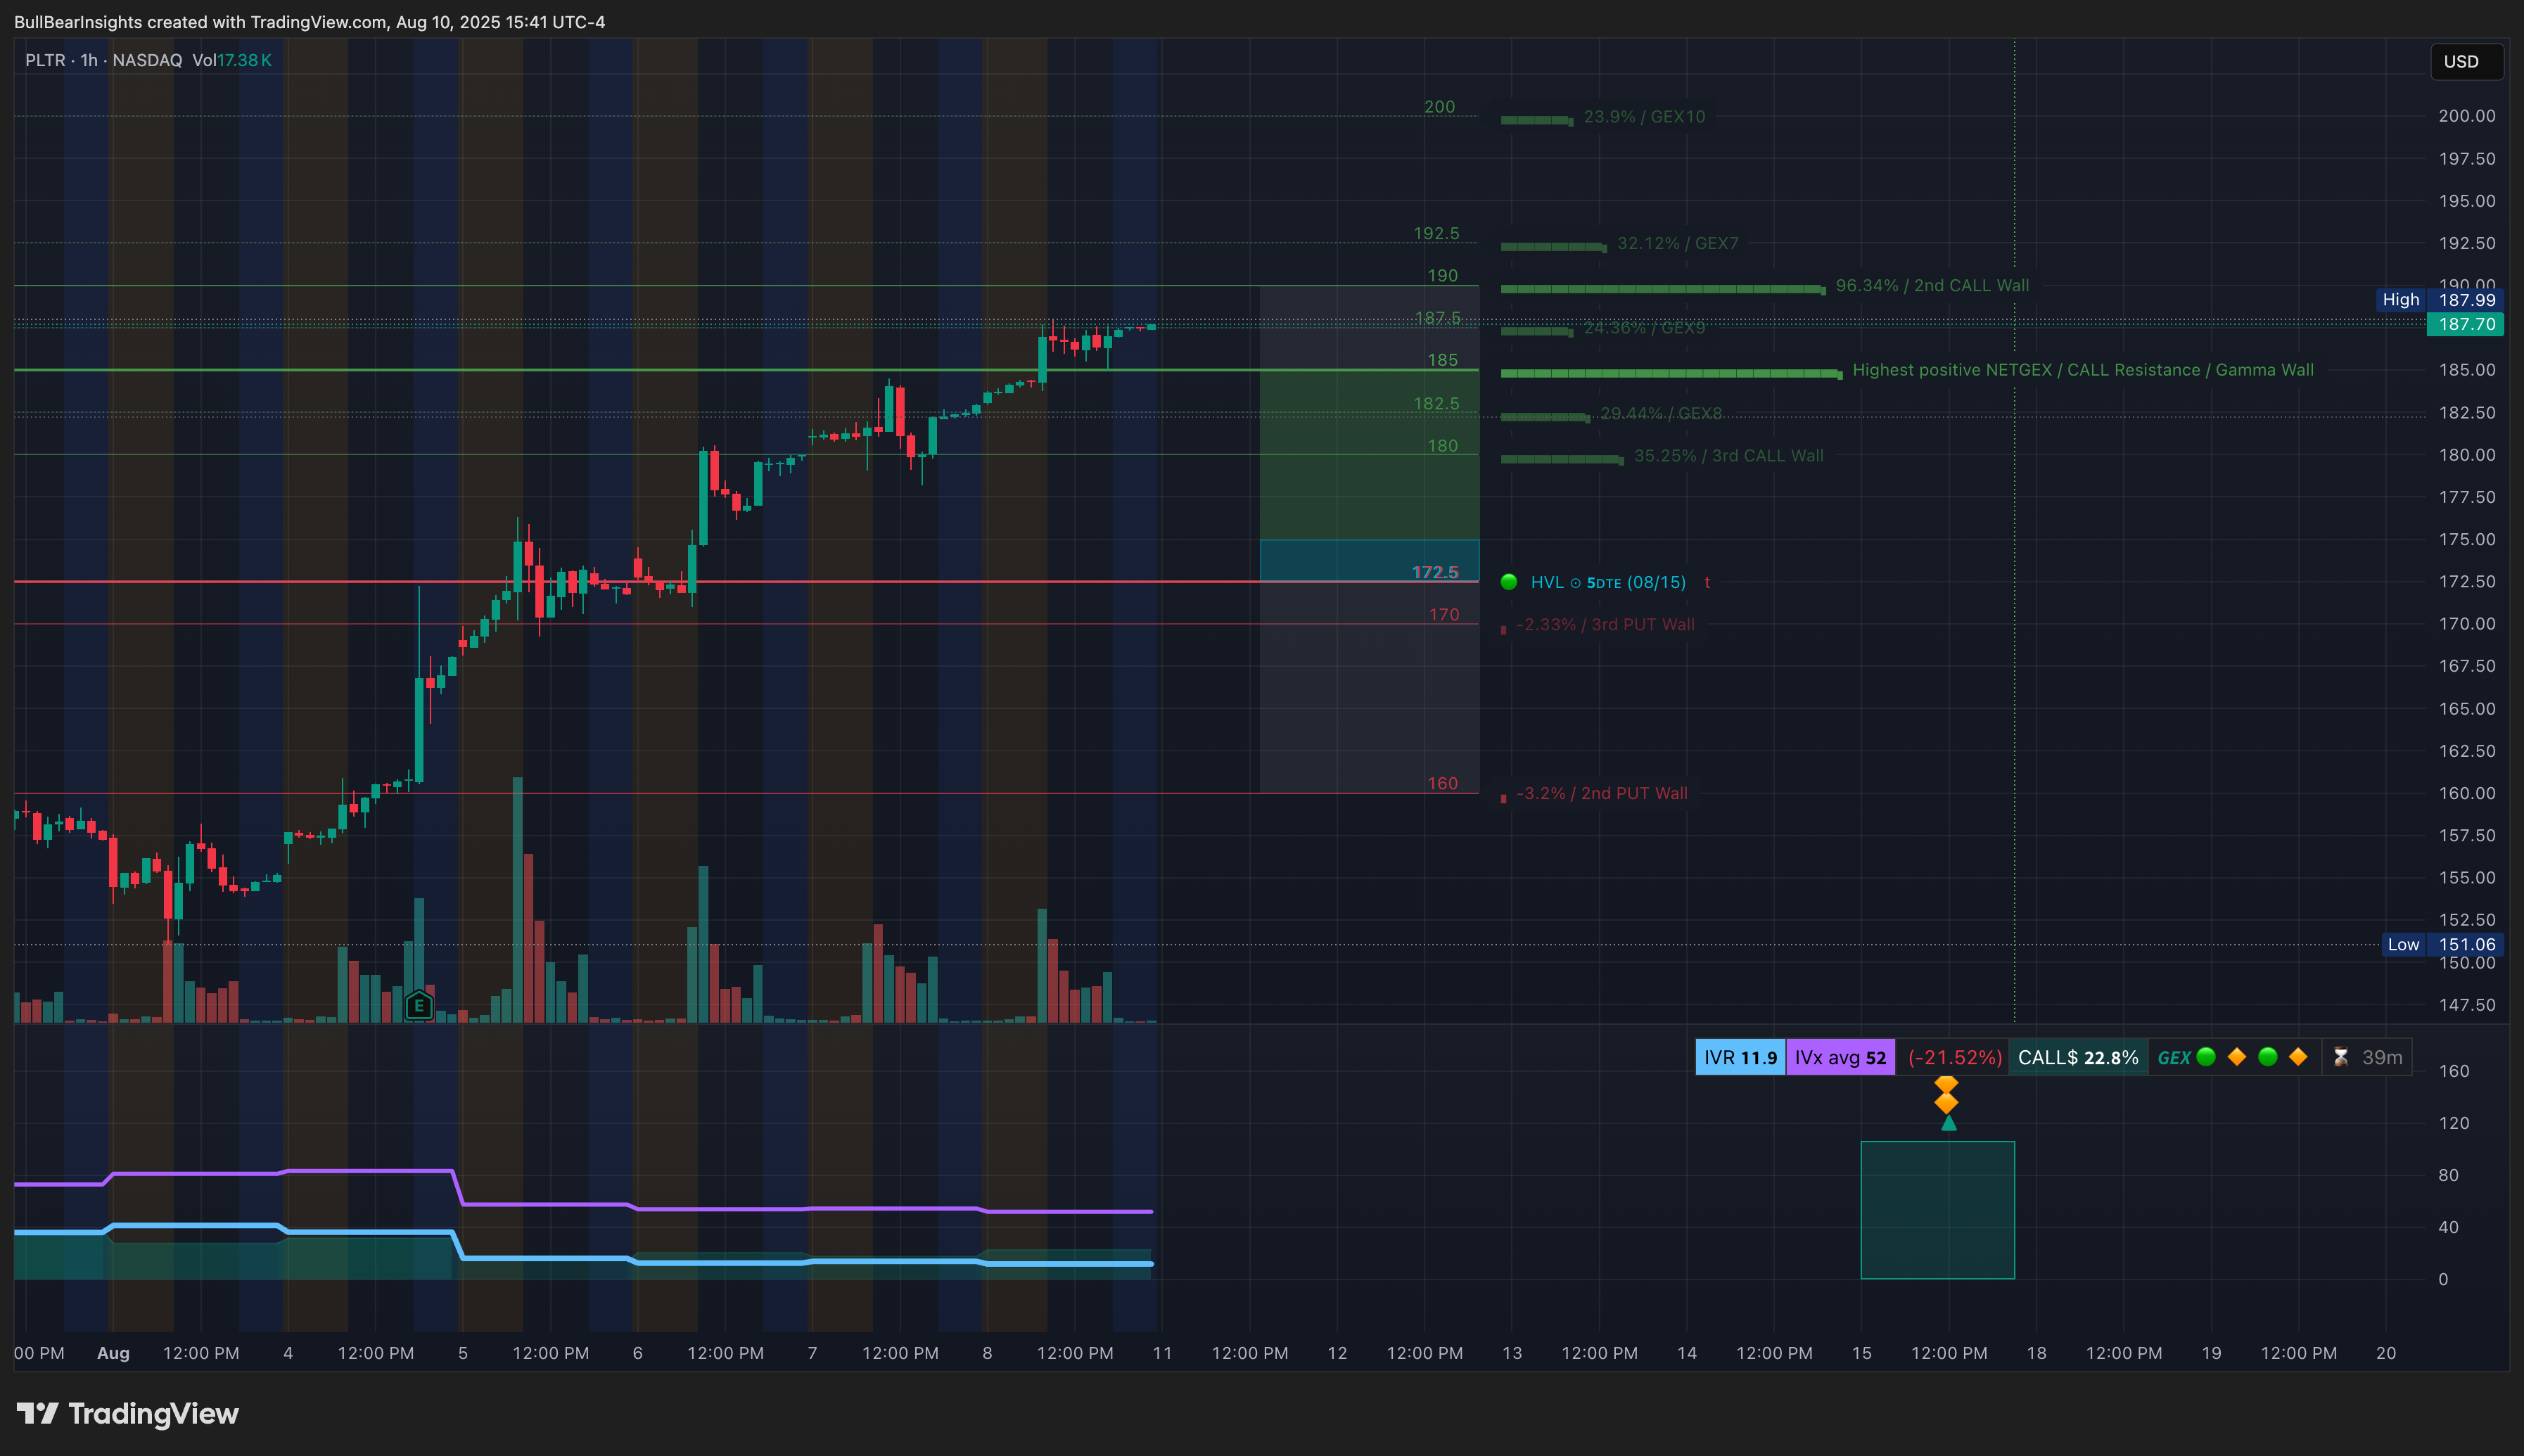Click the TradingView logo
This screenshot has height=1456, width=2524.
tap(128, 1413)
